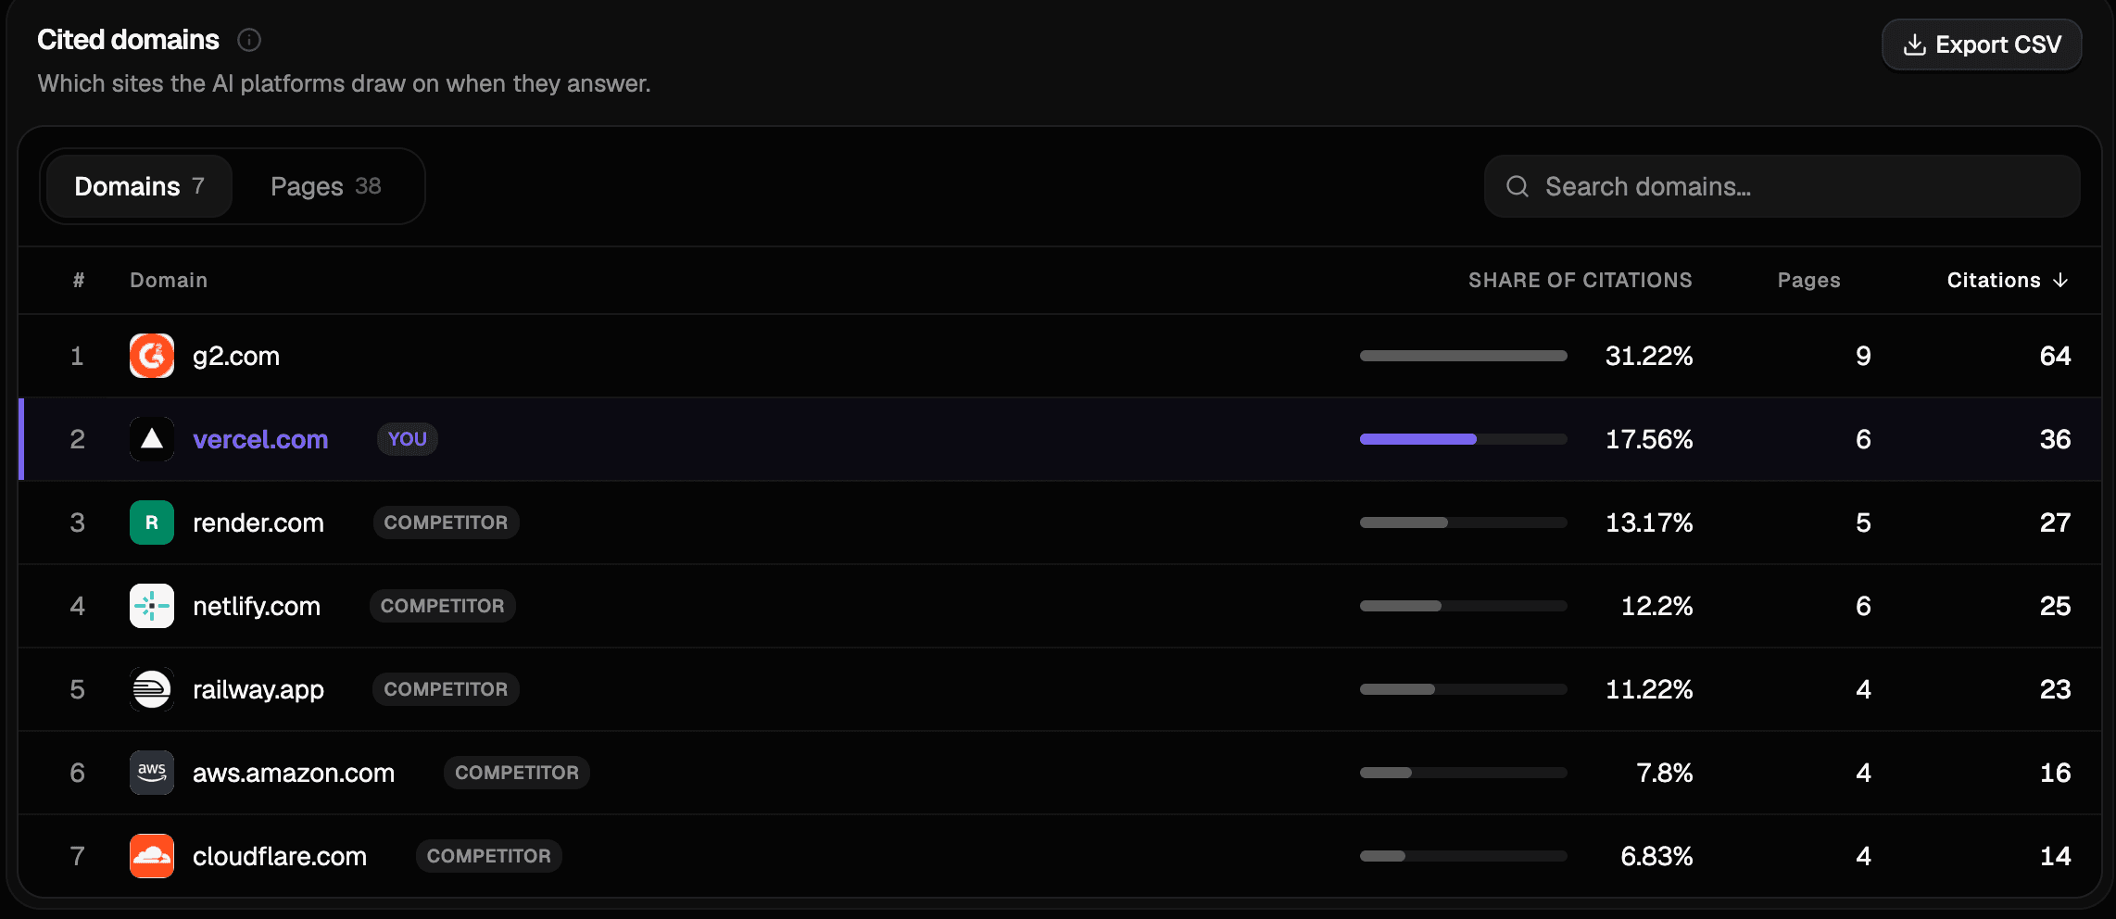Switch to the Pages tab
Image resolution: width=2116 pixels, height=919 pixels.
point(325,186)
